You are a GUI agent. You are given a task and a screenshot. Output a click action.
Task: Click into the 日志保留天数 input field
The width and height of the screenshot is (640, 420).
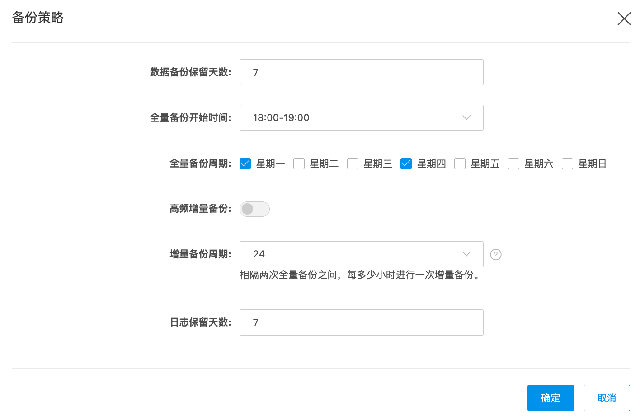point(361,322)
